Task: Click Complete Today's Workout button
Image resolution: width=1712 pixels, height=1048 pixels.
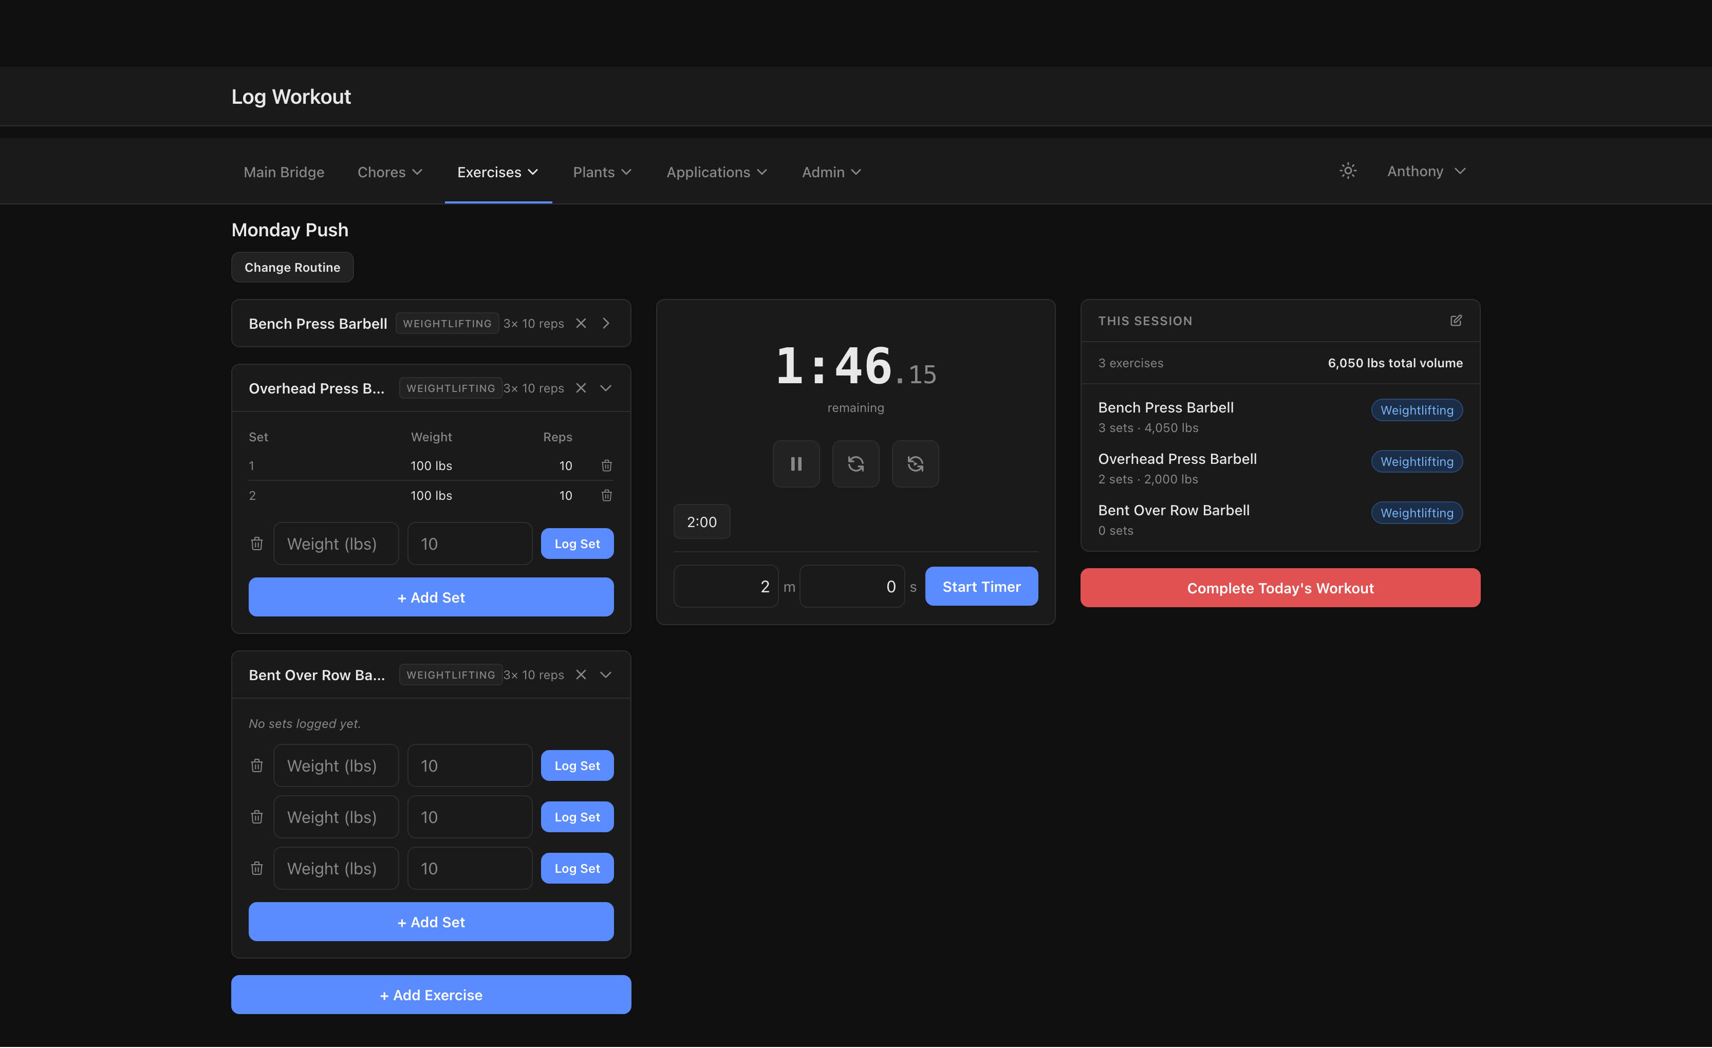Action: 1280,588
